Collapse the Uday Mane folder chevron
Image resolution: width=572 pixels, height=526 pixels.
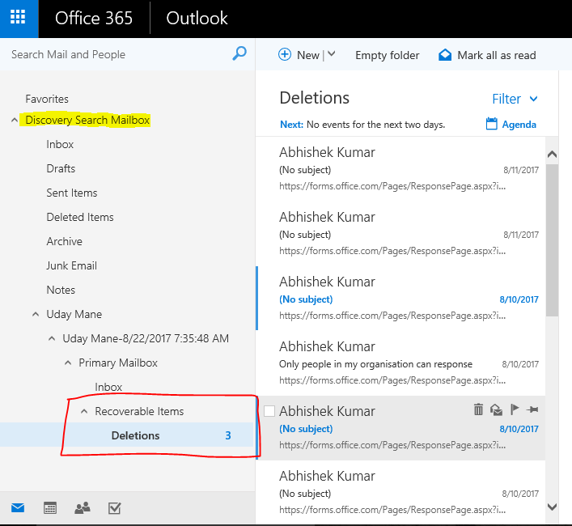36,314
